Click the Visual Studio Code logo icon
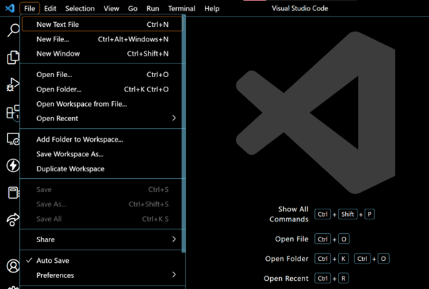The height and width of the screenshot is (289, 429). pyautogui.click(x=10, y=8)
